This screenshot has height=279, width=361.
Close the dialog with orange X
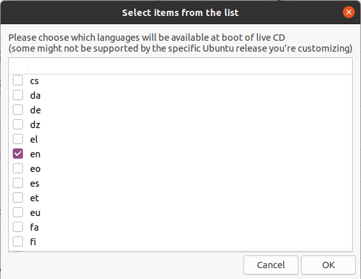click(349, 12)
